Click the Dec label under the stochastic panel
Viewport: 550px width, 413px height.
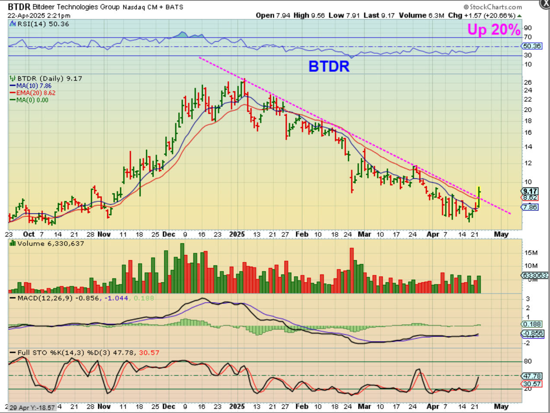coord(169,407)
